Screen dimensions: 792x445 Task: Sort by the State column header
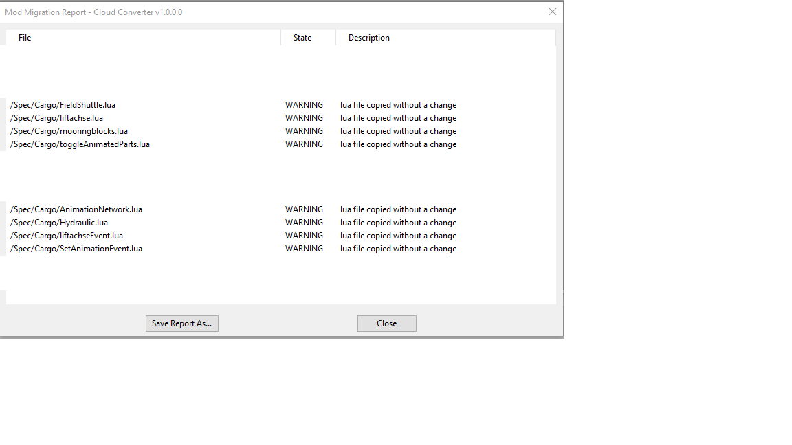[302, 38]
